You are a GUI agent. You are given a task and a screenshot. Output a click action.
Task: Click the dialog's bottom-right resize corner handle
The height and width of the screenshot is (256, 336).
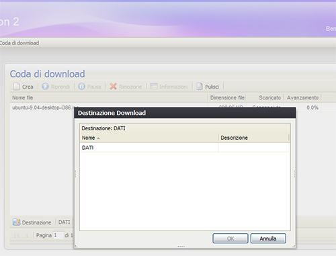click(x=294, y=247)
